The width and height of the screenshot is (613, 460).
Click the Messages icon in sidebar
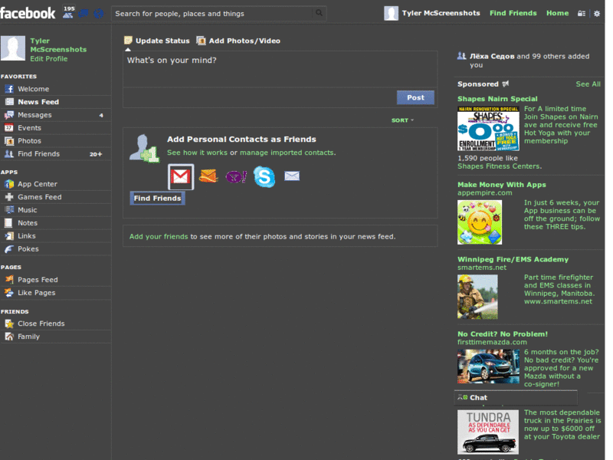click(9, 115)
